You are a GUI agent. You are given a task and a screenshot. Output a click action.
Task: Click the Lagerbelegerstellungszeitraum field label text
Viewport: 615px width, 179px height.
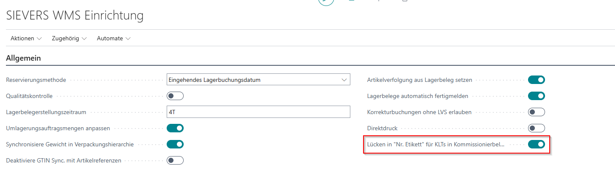pos(46,112)
